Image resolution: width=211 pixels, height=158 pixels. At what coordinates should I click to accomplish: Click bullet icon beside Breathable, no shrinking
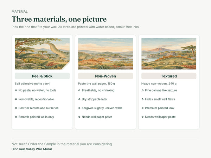(79, 90)
